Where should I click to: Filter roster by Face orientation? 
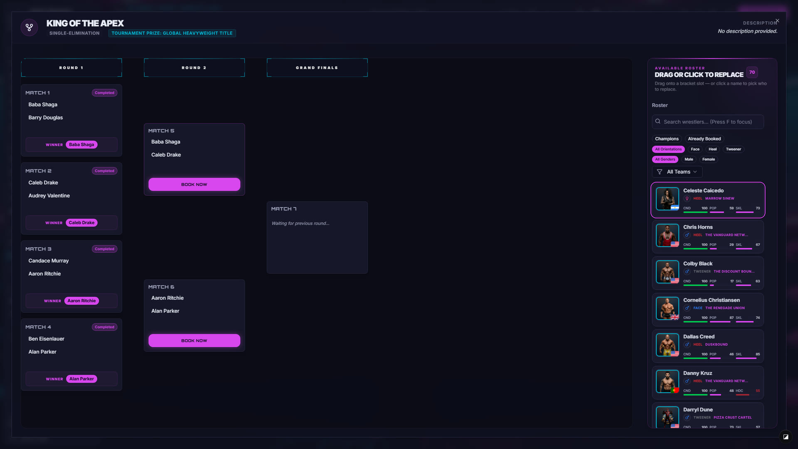point(695,149)
